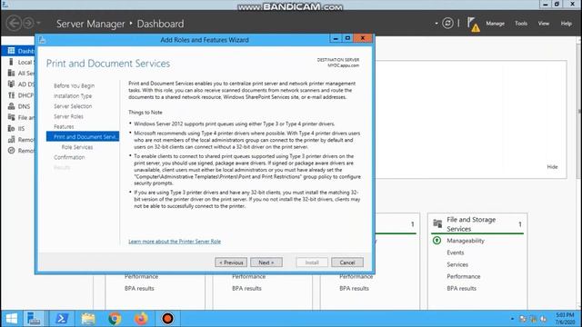Open Services in File and Storage tile
582x327 pixels.
457,264
